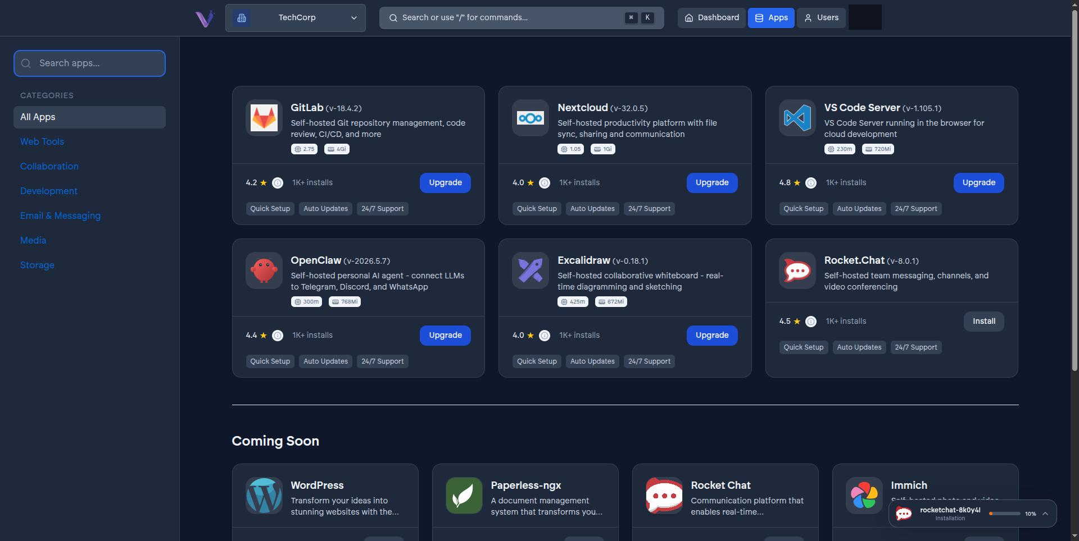The width and height of the screenshot is (1079, 541).
Task: Click the Auto Updates tag on Nextcloud
Action: (592, 209)
